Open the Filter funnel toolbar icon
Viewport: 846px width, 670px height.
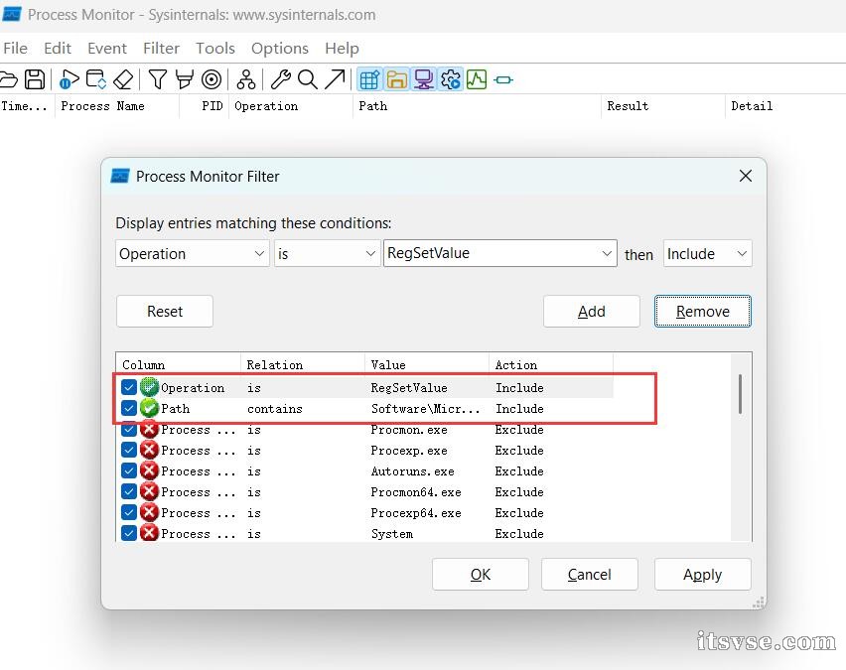[x=158, y=79]
